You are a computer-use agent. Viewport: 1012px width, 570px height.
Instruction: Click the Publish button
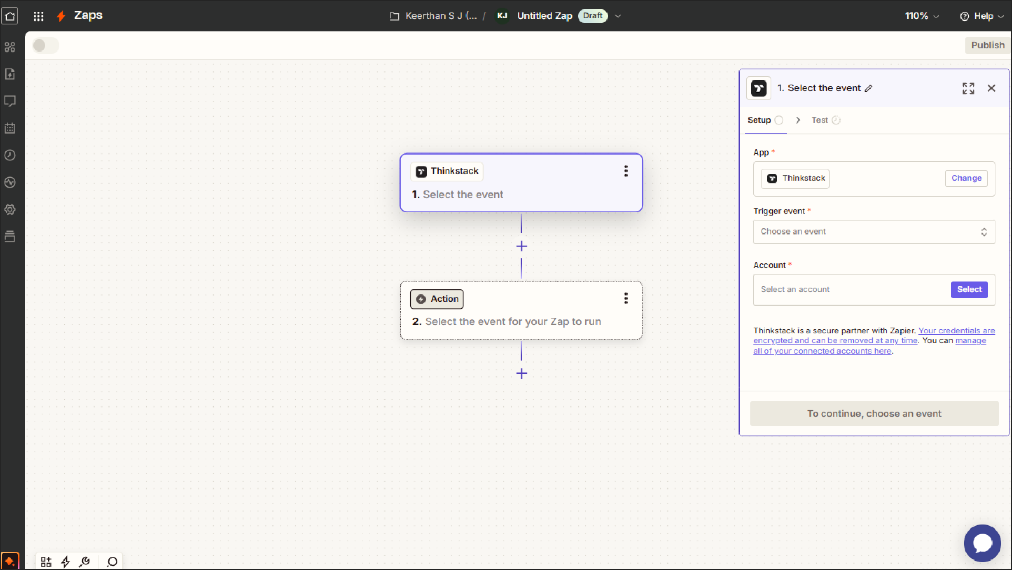coord(987,45)
